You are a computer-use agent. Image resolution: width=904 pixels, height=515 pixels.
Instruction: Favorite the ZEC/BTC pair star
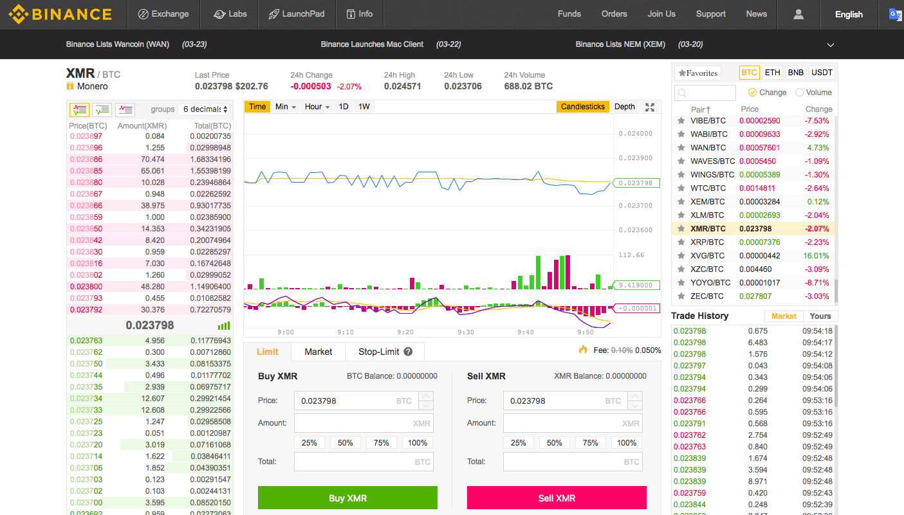click(x=681, y=296)
